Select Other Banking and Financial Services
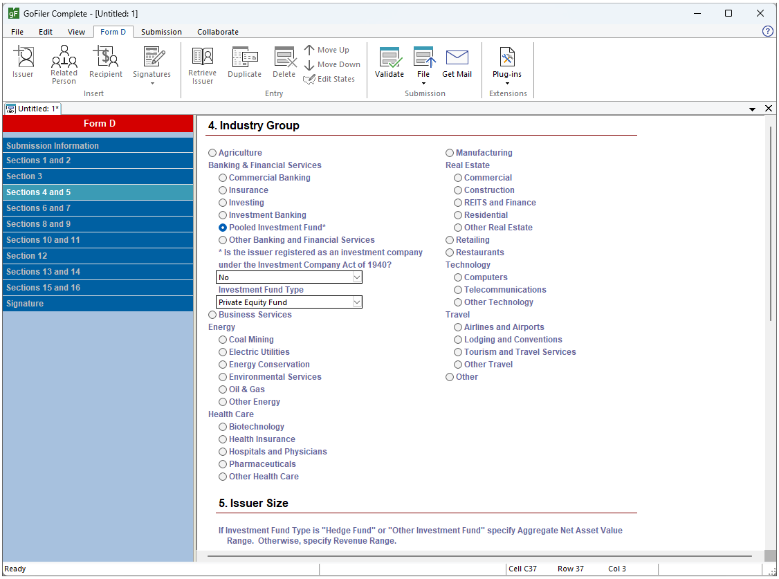This screenshot has height=579, width=779. pos(223,240)
